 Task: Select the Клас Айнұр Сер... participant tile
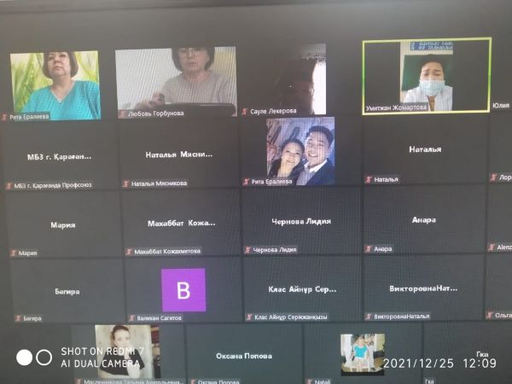pos(301,288)
